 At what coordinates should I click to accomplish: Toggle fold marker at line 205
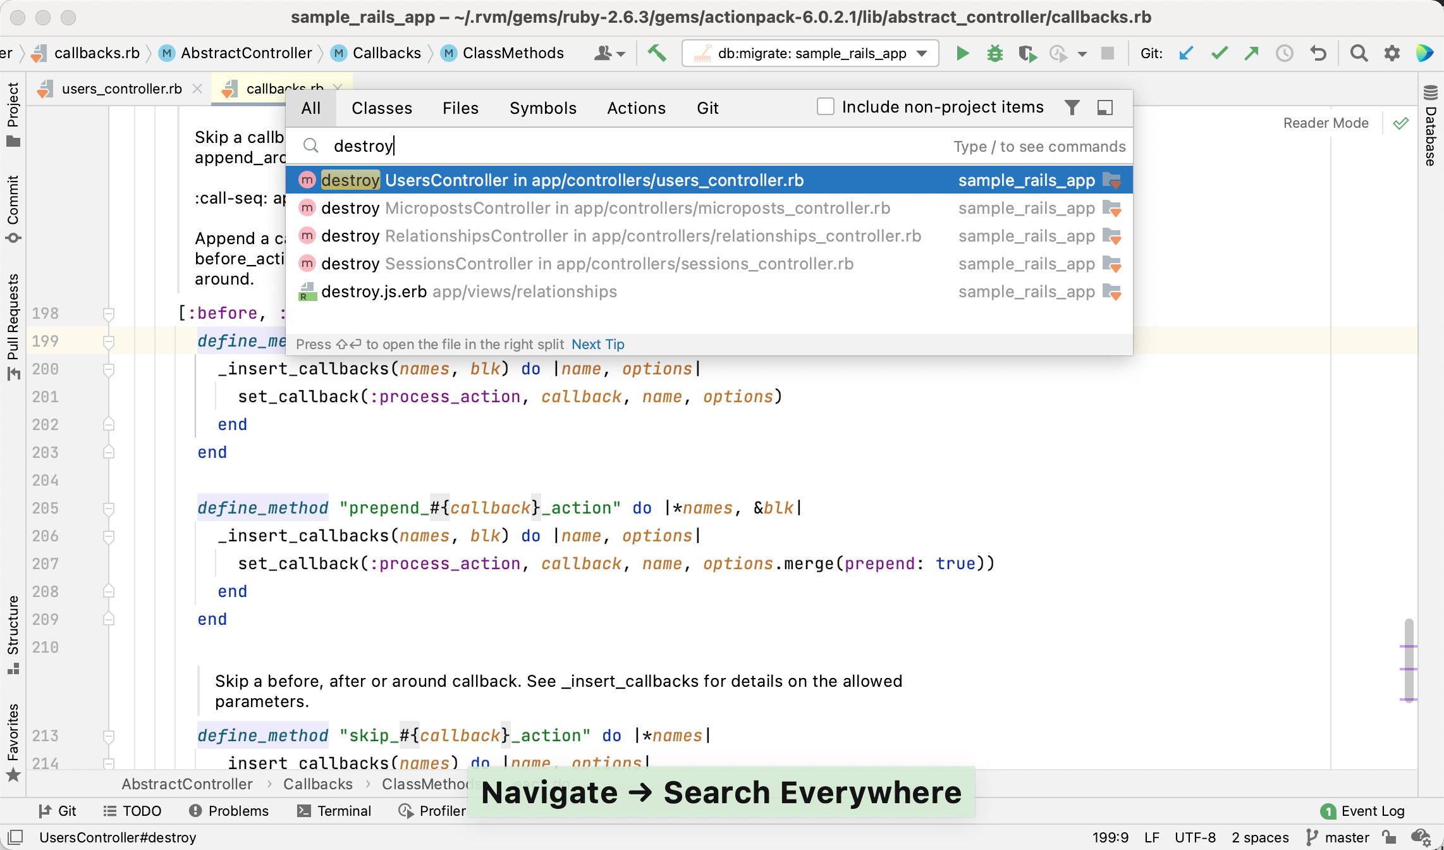pyautogui.click(x=109, y=508)
